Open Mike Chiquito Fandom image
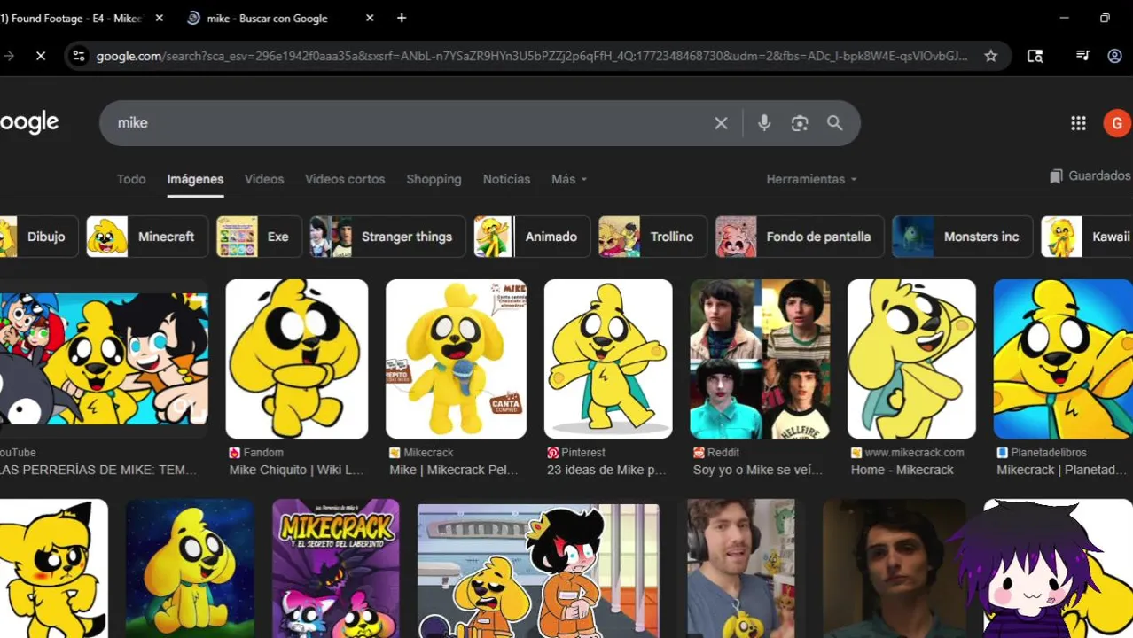Image resolution: width=1133 pixels, height=638 pixels. 297,359
